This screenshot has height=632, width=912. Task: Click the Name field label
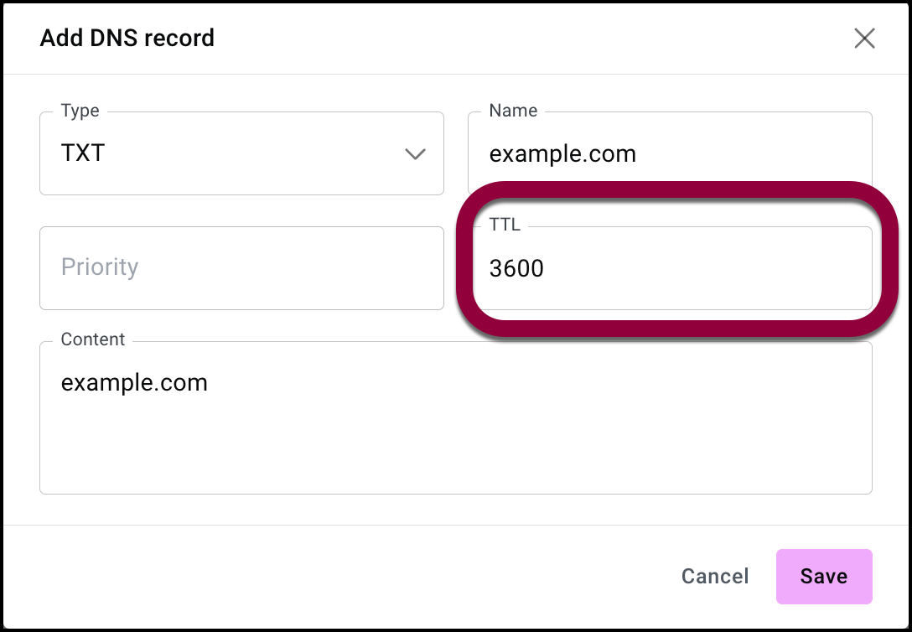pyautogui.click(x=513, y=111)
